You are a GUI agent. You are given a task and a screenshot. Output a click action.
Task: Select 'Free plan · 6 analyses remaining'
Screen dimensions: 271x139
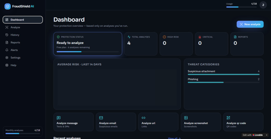click(73, 47)
